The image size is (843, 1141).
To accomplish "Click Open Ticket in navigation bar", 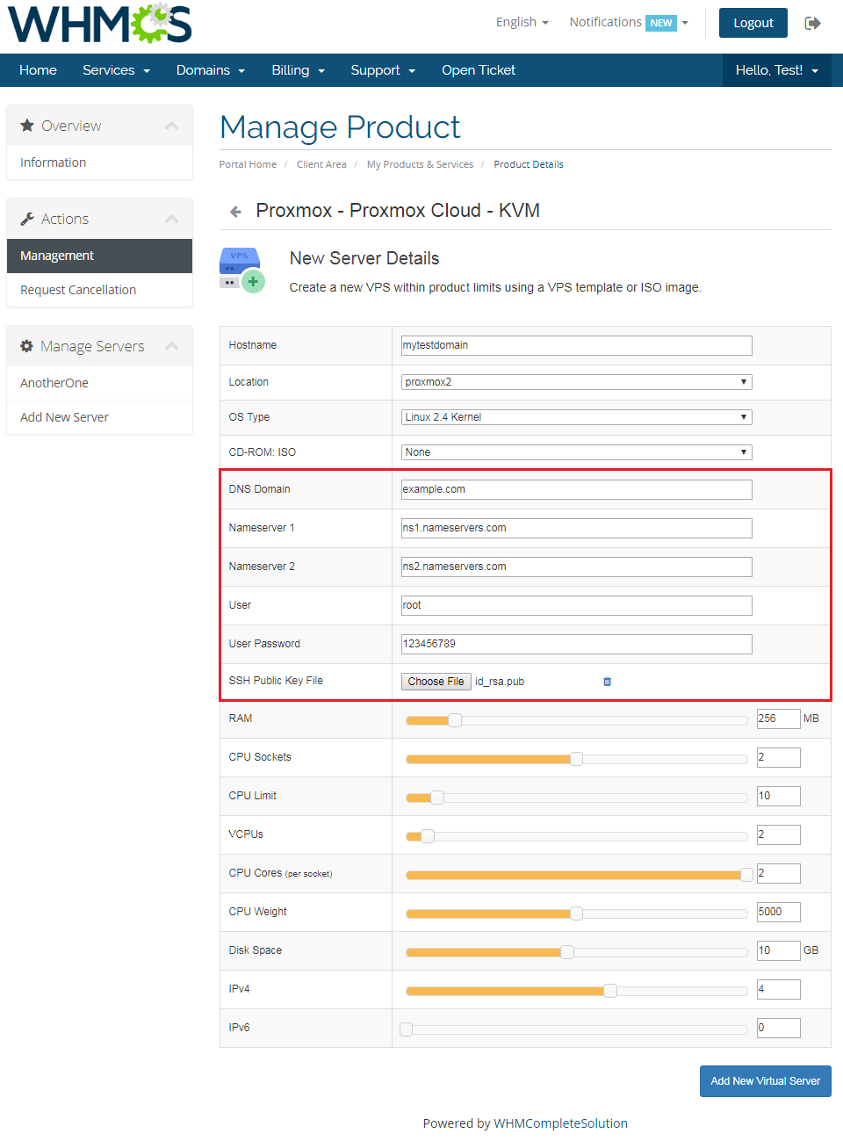I will 479,70.
